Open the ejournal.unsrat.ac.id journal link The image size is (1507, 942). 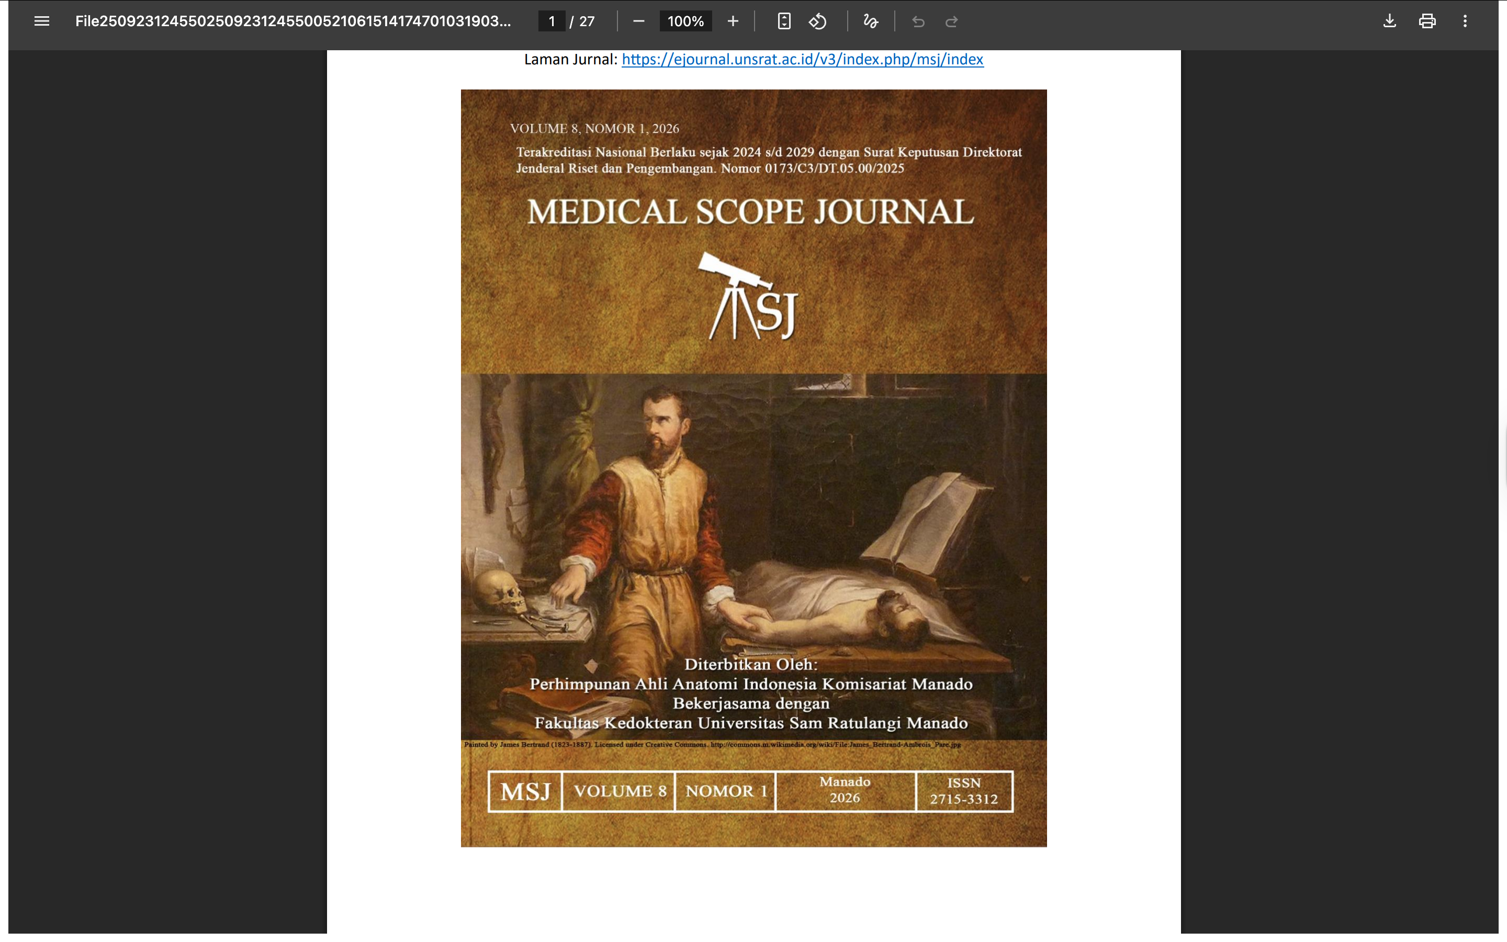802,59
